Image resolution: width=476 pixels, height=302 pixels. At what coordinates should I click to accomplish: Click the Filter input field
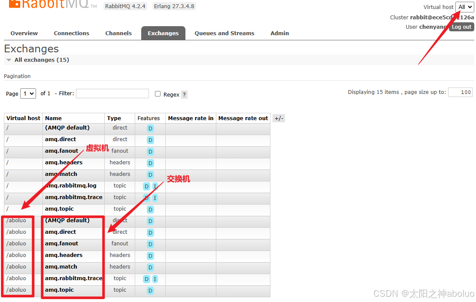[x=112, y=94]
